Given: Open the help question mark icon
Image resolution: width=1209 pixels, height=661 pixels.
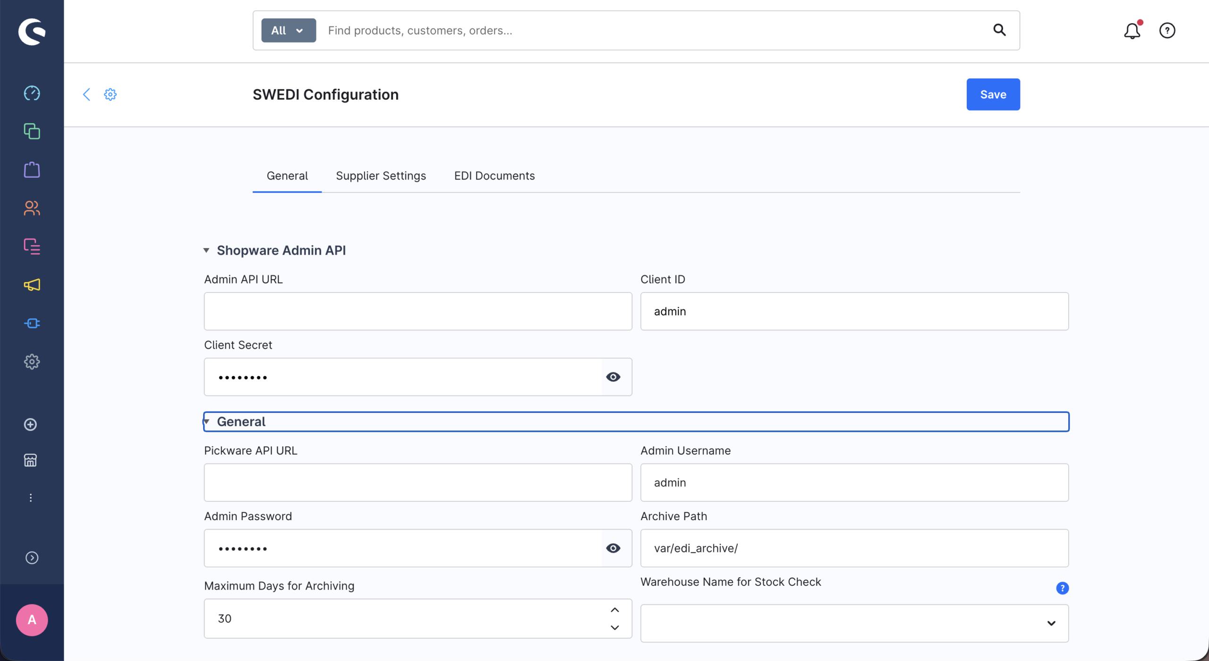Looking at the screenshot, I should [1167, 31].
